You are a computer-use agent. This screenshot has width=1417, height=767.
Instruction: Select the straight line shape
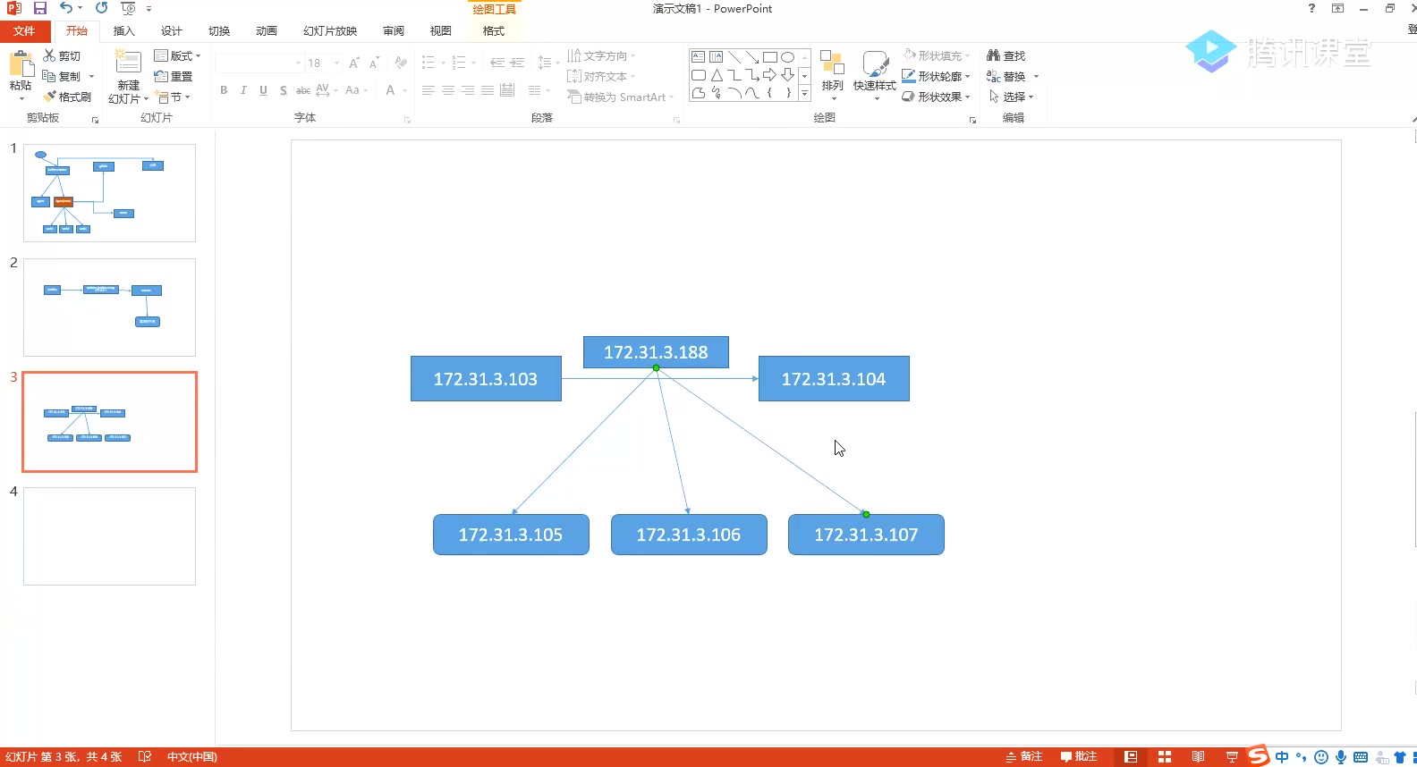tap(734, 56)
